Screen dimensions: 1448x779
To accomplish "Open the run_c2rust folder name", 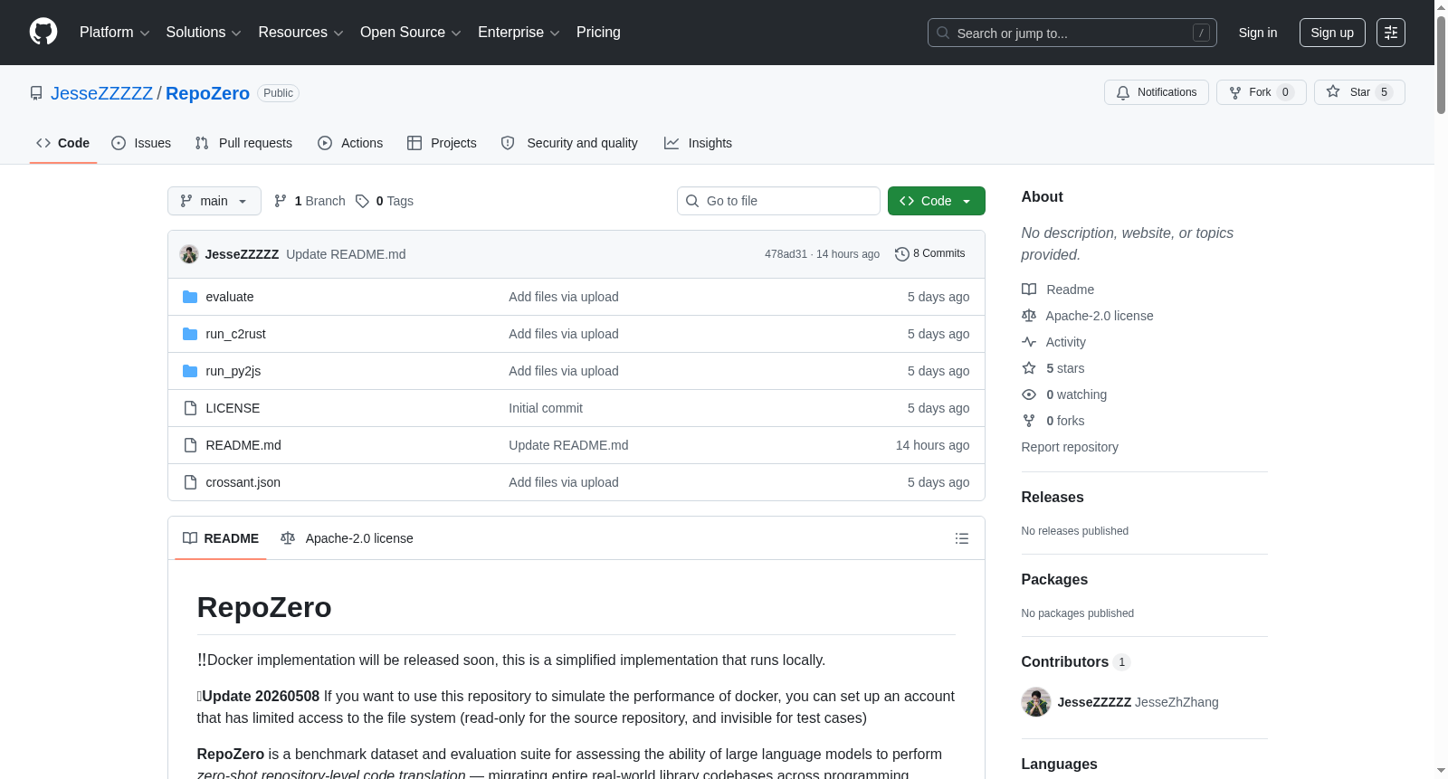I will point(235,334).
